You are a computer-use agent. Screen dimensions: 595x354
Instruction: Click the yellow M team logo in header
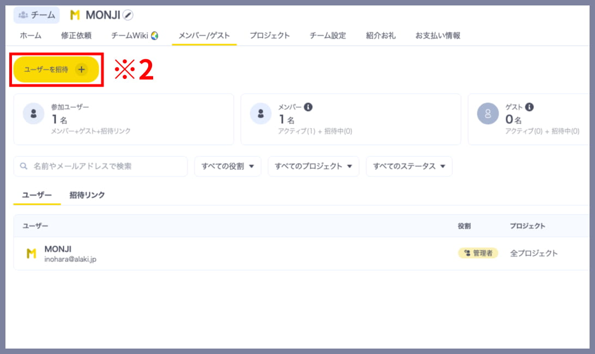click(75, 15)
